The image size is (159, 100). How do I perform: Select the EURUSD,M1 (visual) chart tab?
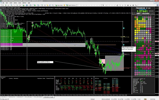pos(49,97)
